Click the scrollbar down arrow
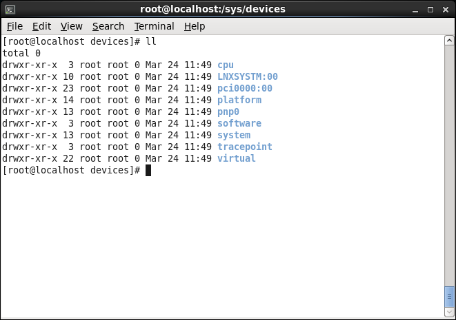 coord(449,314)
